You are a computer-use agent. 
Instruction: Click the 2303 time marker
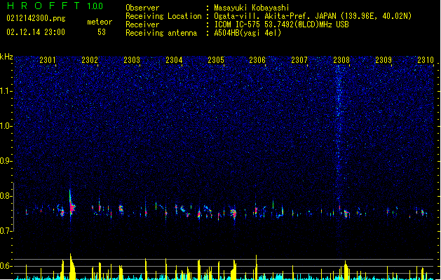(x=132, y=59)
